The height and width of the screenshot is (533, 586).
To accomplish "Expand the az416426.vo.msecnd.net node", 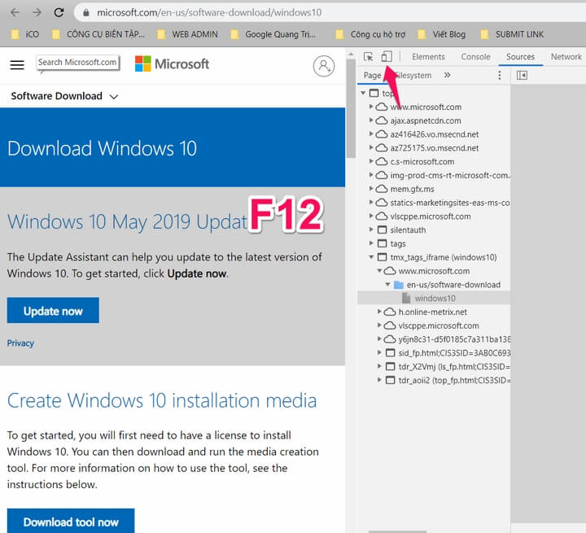I will tap(371, 133).
